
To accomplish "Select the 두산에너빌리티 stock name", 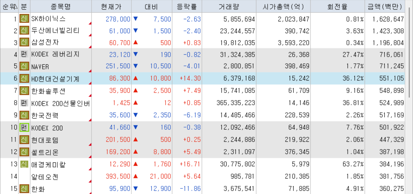I will (55, 31).
